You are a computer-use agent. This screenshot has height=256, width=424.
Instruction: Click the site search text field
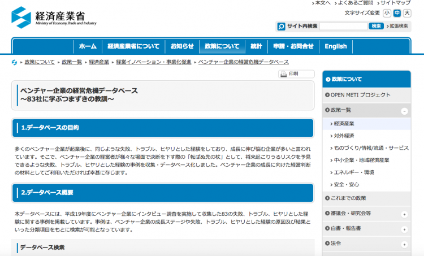[x=343, y=26]
